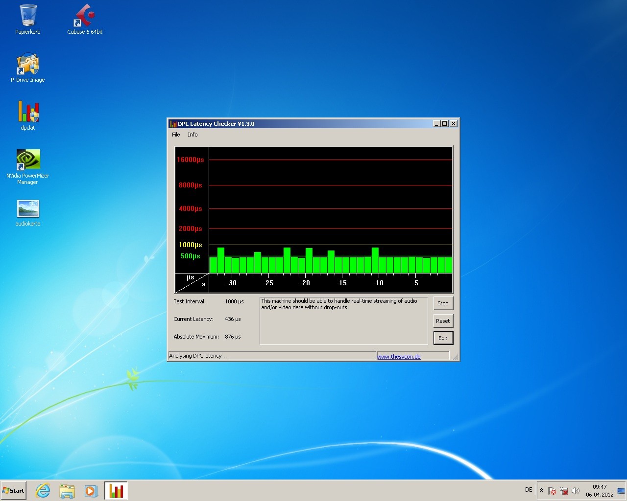Select the R-Drive Image desktop icon

[x=28, y=68]
